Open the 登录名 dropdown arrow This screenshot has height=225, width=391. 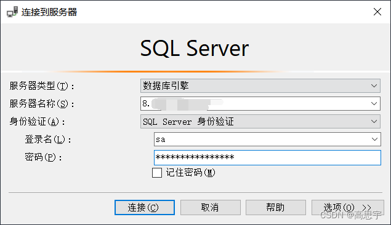click(374, 140)
